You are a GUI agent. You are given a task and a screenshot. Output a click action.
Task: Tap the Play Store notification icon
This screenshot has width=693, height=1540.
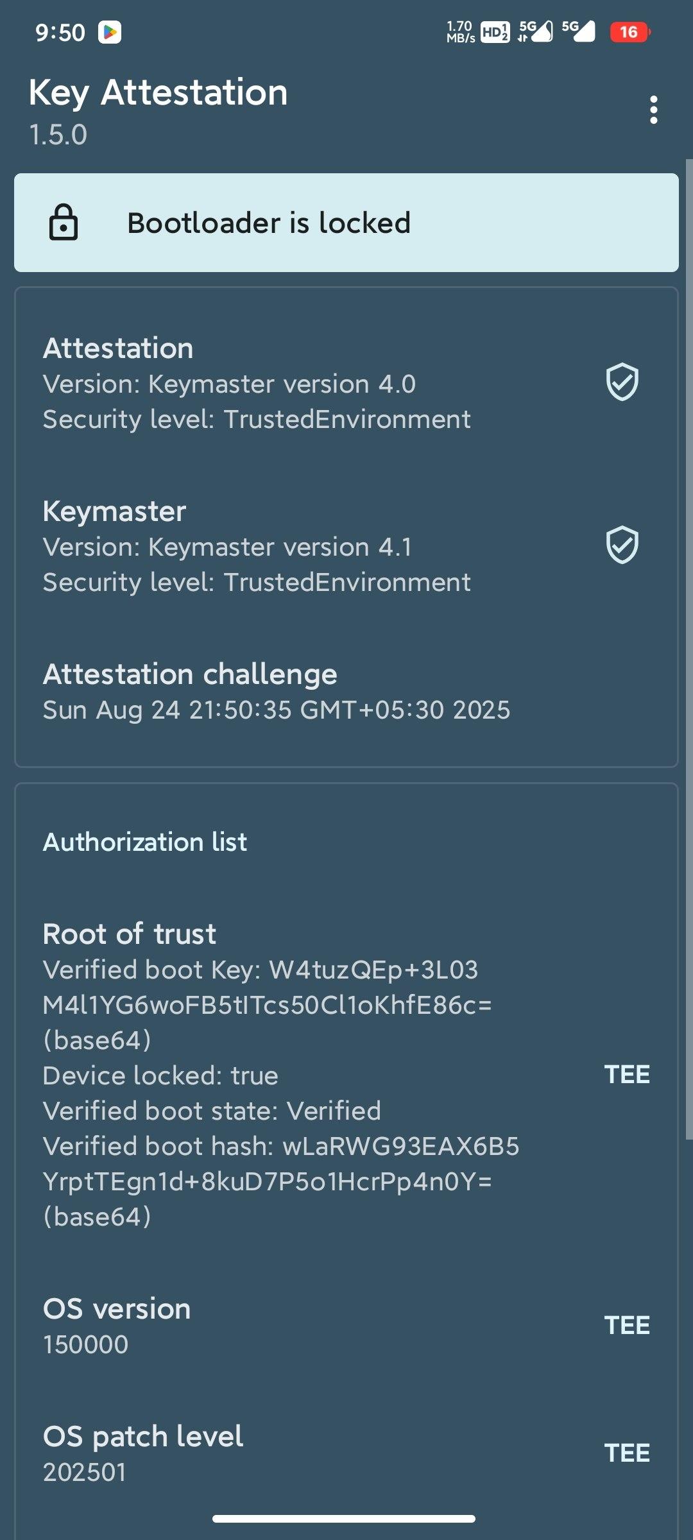pyautogui.click(x=110, y=32)
